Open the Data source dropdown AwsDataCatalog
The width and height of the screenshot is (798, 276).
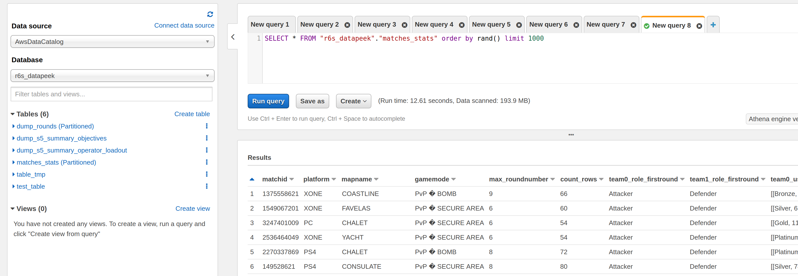pyautogui.click(x=112, y=41)
